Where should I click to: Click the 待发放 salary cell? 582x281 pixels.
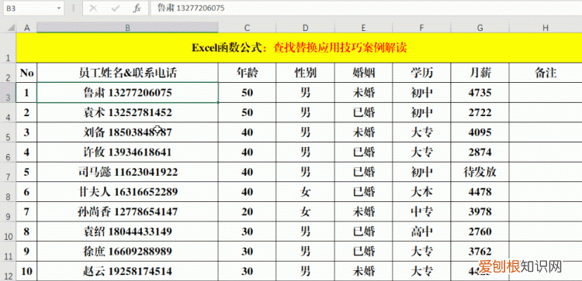click(x=480, y=172)
